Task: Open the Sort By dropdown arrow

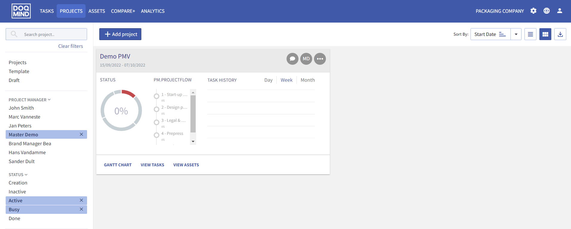Action: click(x=516, y=34)
